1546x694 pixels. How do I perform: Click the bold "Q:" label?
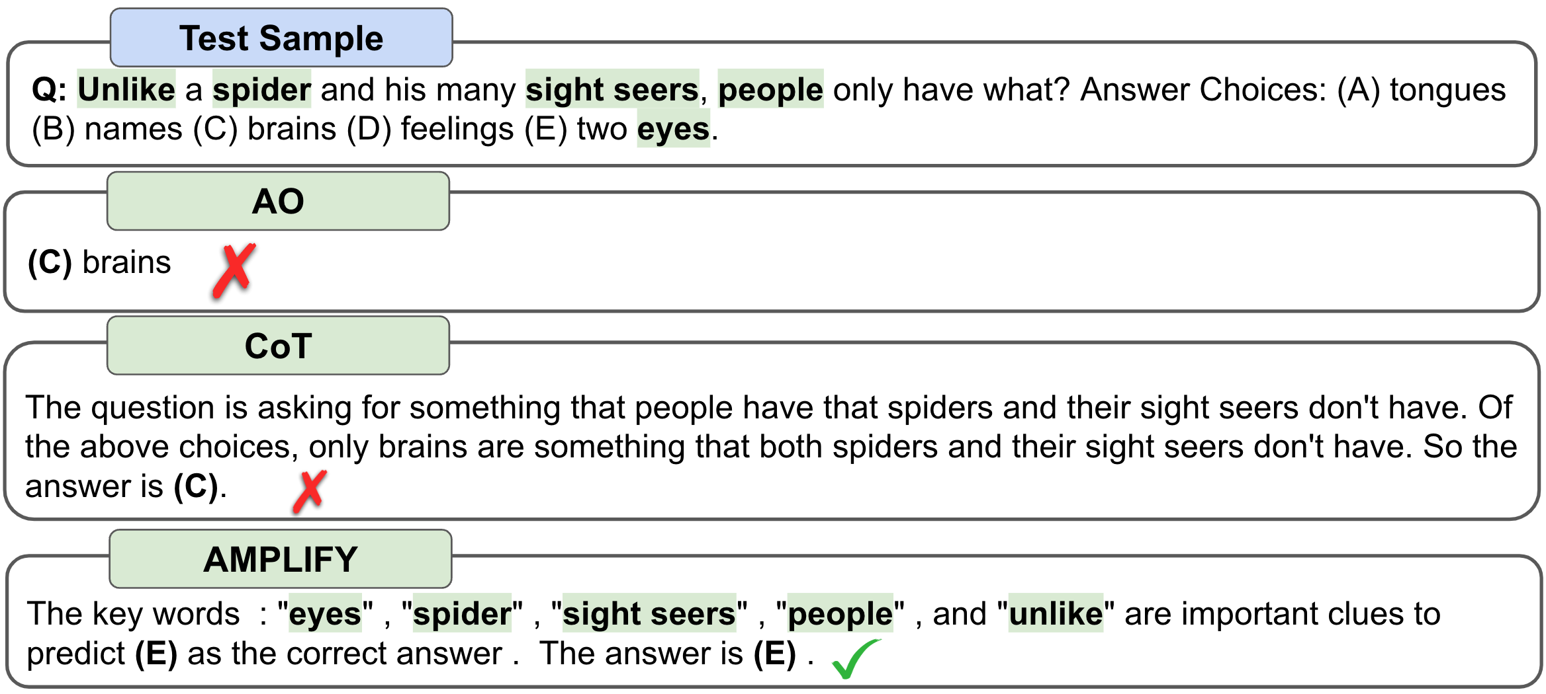point(49,90)
